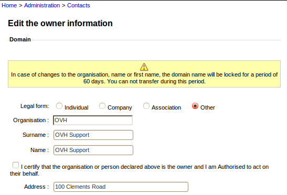This screenshot has width=287, height=195.
Task: Click the yellow warning triangle icon
Action: click(144, 67)
